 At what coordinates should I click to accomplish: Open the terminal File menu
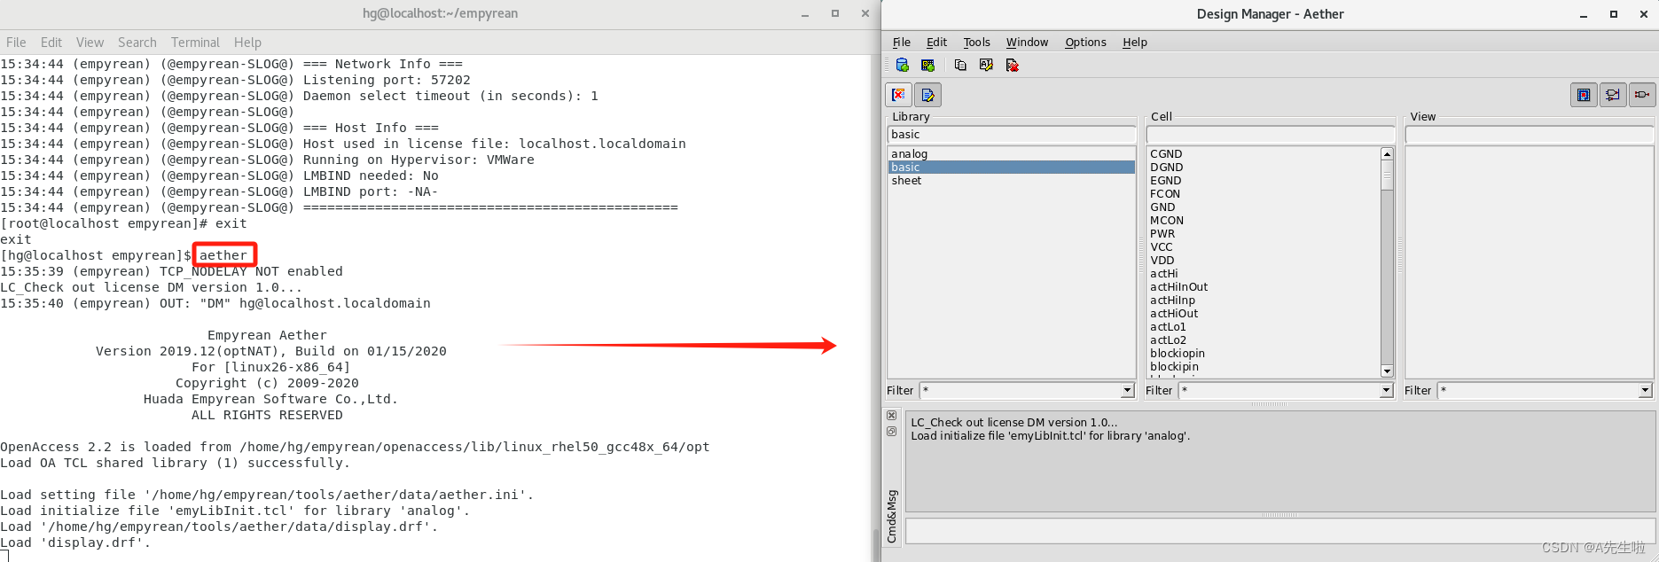[x=16, y=43]
